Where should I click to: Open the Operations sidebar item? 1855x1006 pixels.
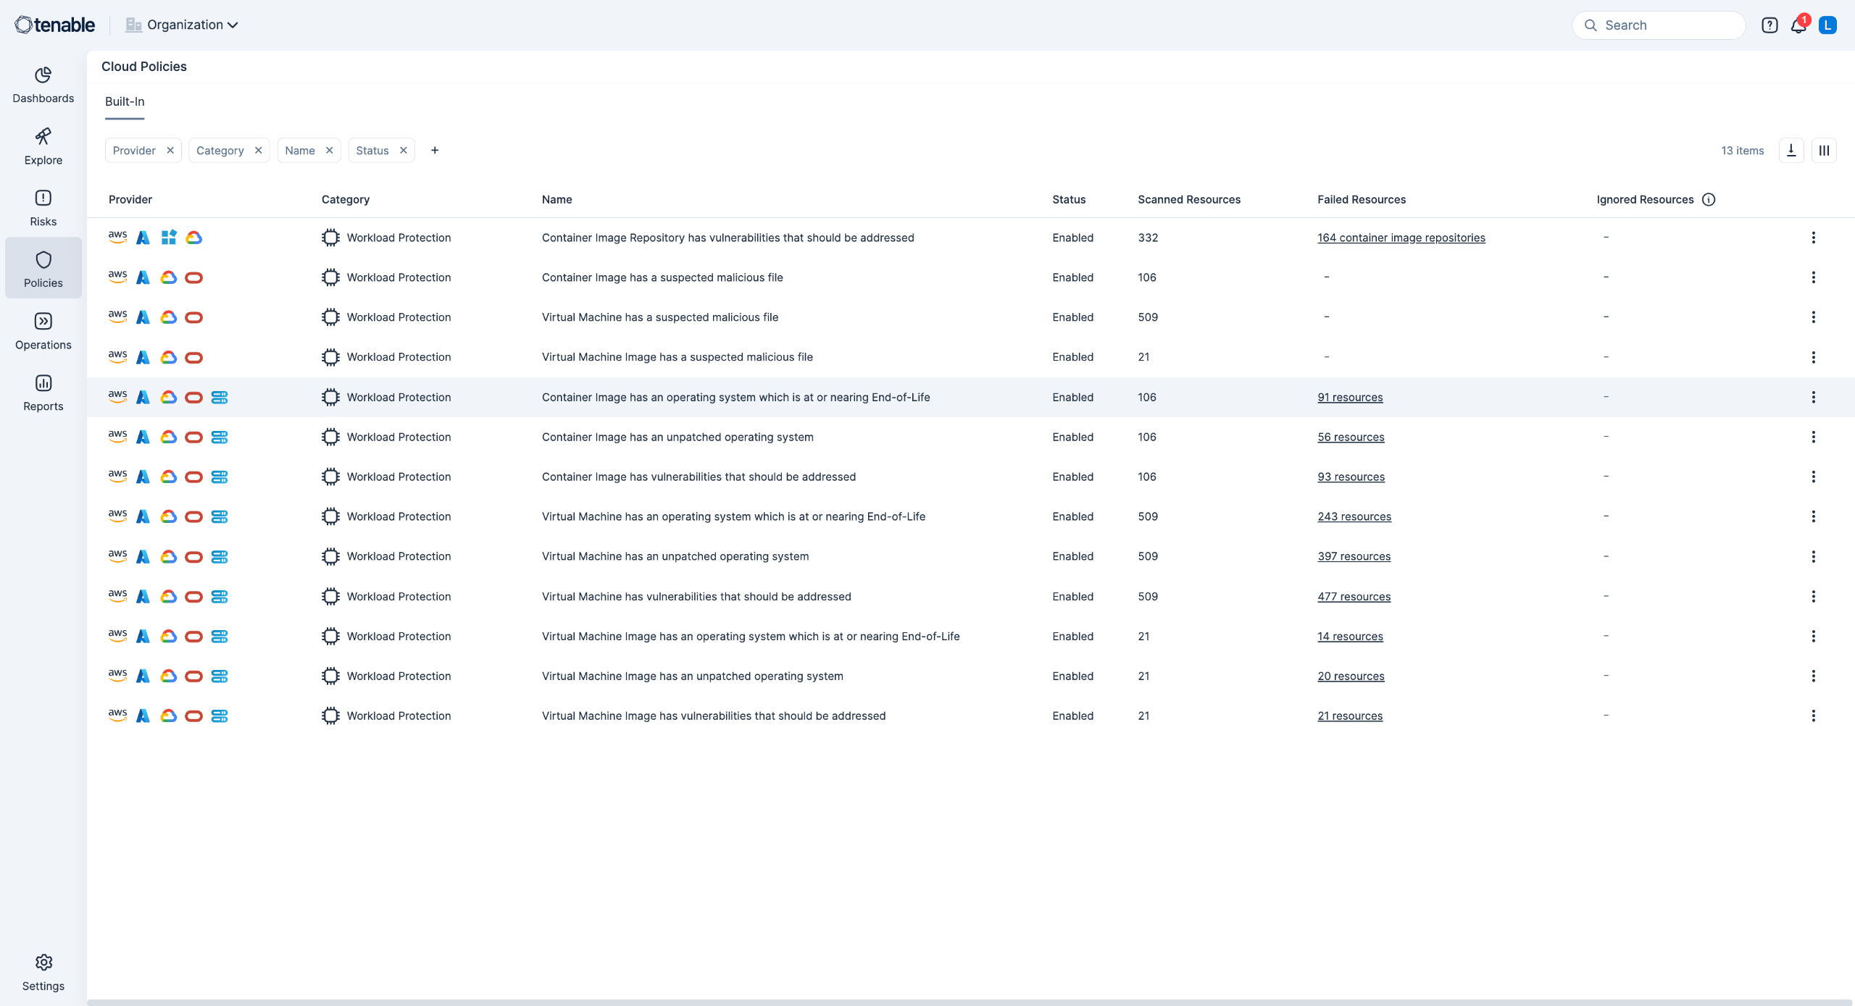[43, 331]
